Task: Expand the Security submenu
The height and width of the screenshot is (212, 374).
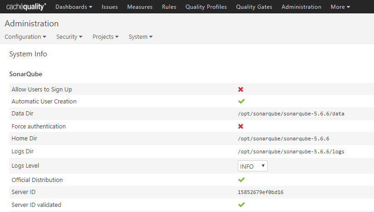Action: [x=69, y=37]
